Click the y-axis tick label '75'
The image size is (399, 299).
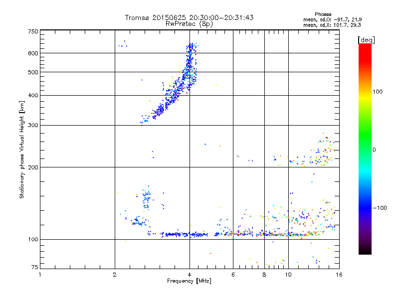pyautogui.click(x=34, y=267)
